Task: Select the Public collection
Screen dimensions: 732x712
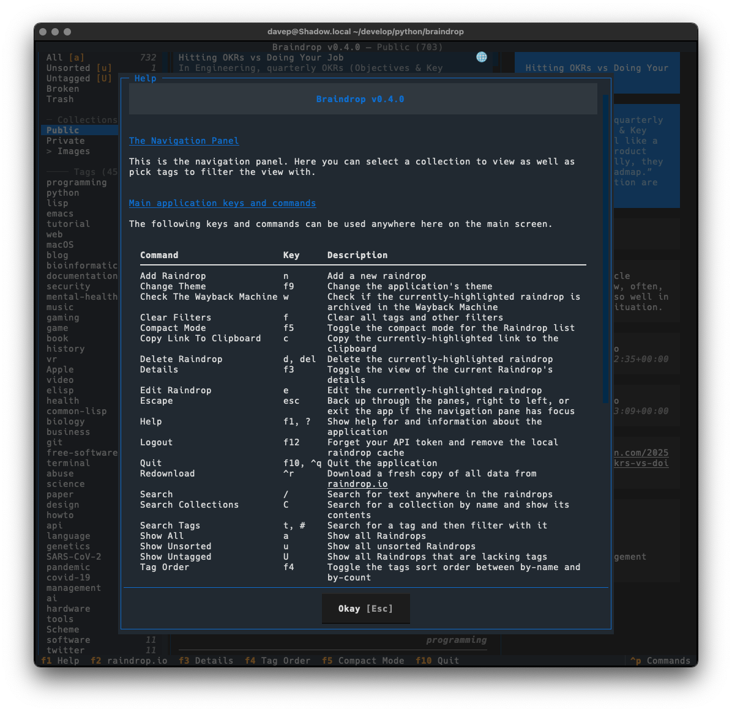Action: click(x=80, y=130)
